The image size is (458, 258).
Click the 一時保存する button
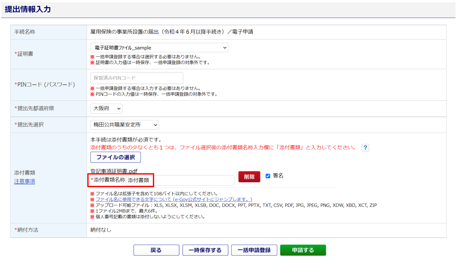[x=205, y=250]
